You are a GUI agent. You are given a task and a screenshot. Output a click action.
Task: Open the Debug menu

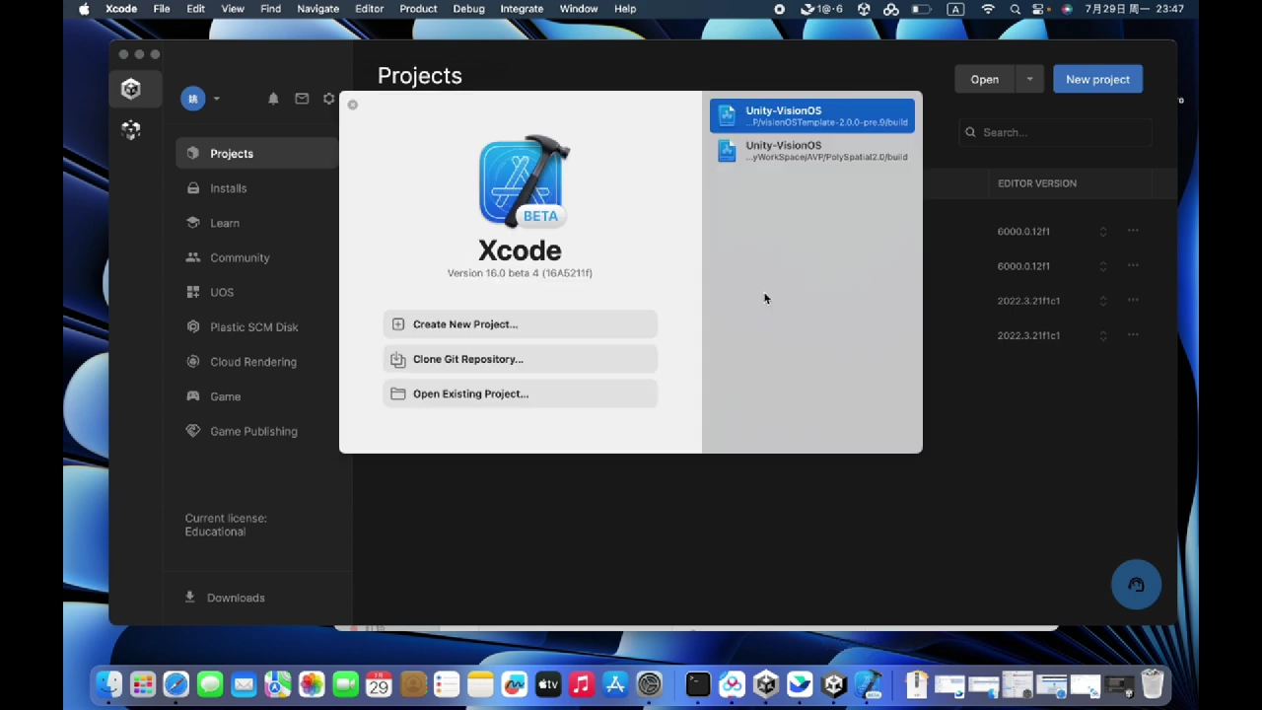[x=468, y=9]
